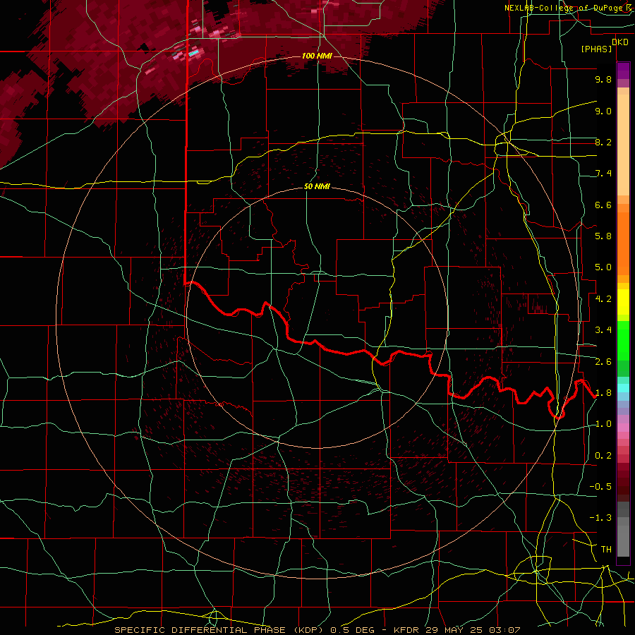The width and height of the screenshot is (635, 635).
Task: Pick the large peach segment of the color bar
Action: 623,145
